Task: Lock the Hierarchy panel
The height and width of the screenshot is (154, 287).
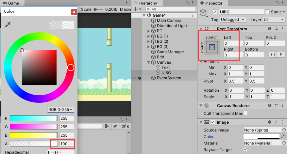Action: point(187,3)
